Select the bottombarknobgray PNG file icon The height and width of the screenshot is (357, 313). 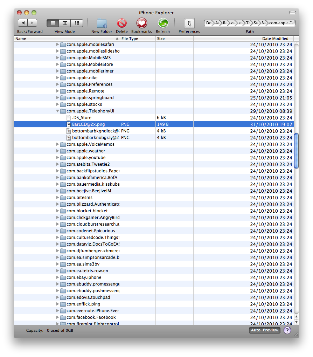69,138
